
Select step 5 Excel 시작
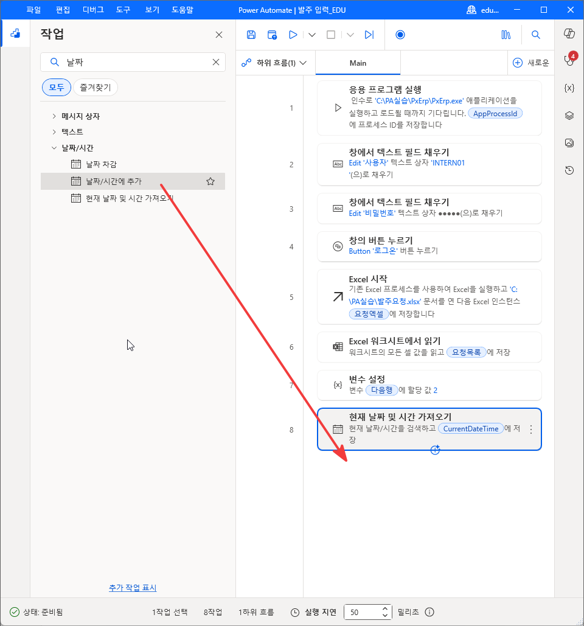(x=429, y=297)
